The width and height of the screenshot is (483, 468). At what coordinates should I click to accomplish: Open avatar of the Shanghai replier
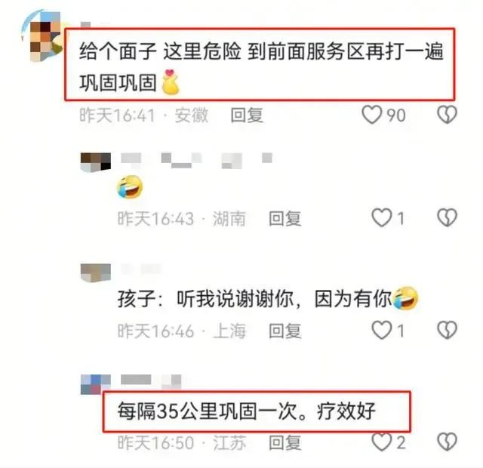(x=96, y=272)
